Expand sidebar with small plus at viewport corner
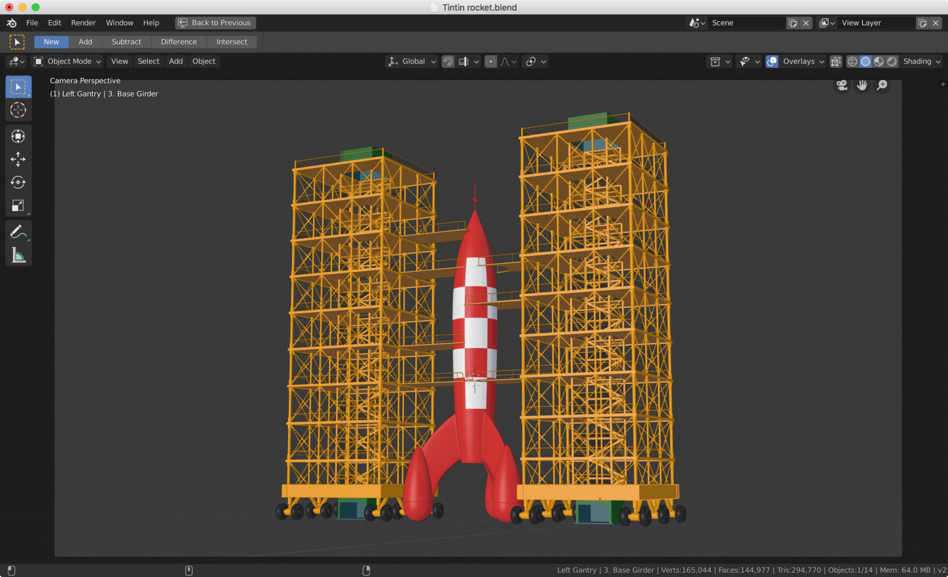Viewport: 948px width, 577px height. point(943,84)
